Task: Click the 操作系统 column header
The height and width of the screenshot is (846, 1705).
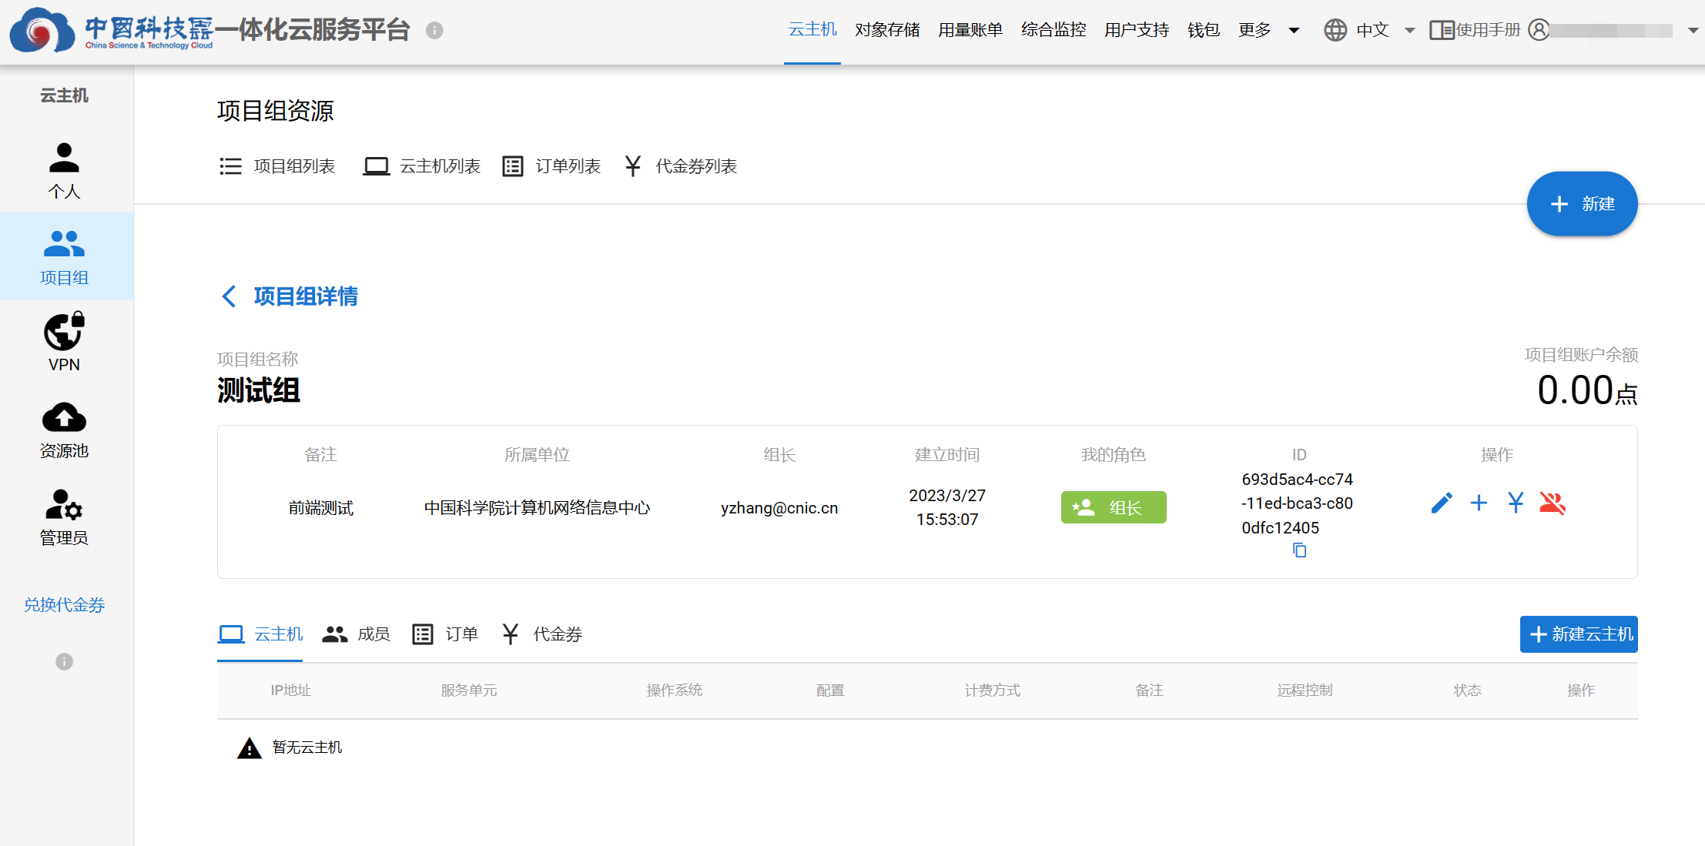Action: [x=675, y=691]
